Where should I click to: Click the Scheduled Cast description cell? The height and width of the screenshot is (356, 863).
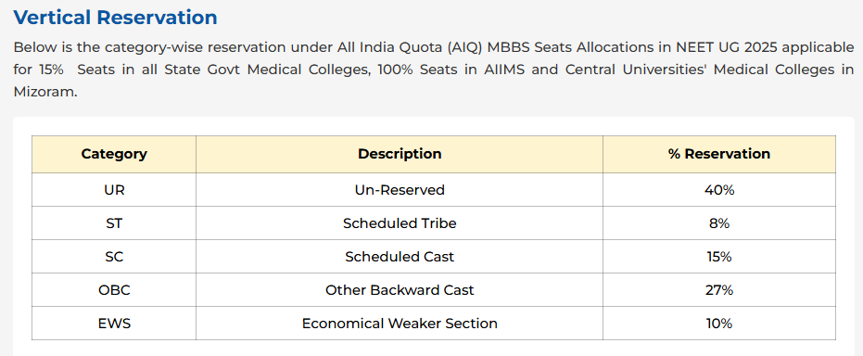coord(400,257)
